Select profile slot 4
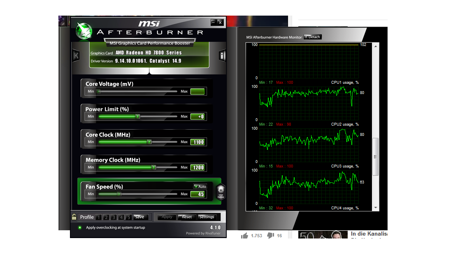474x266 pixels. pyautogui.click(x=121, y=217)
